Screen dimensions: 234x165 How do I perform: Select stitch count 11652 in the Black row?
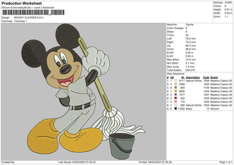181,109
